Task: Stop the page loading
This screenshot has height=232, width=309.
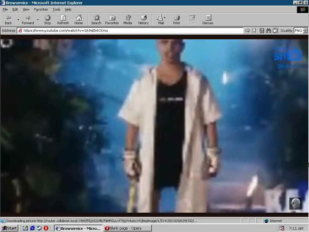Action: pyautogui.click(x=47, y=20)
